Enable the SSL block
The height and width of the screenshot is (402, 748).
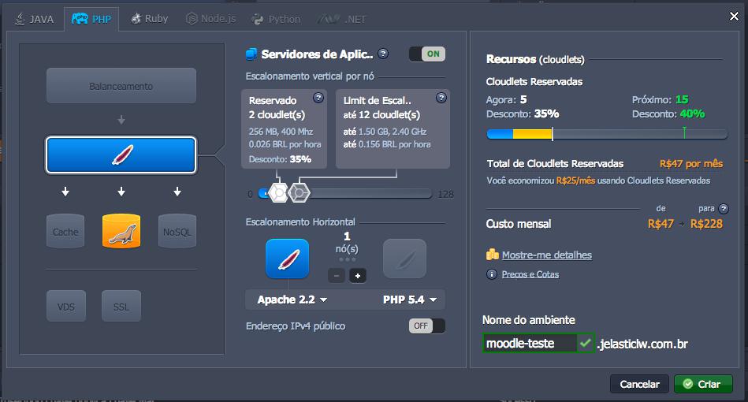[x=121, y=306]
